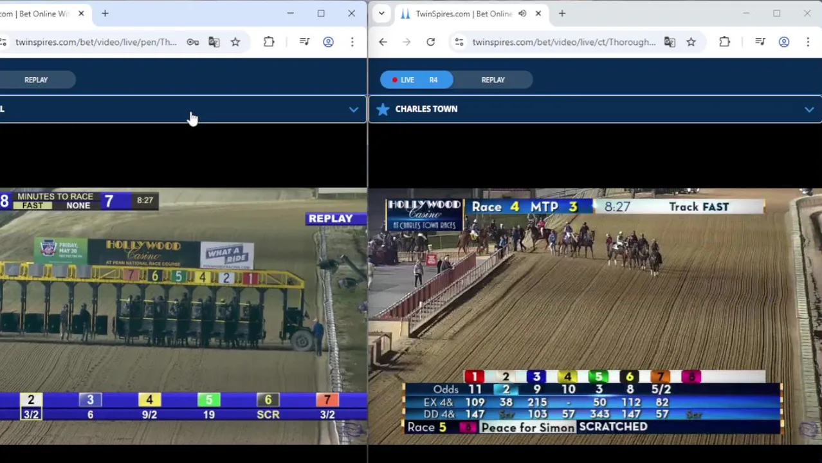Open profile avatar in left window
The width and height of the screenshot is (822, 463).
coord(328,42)
